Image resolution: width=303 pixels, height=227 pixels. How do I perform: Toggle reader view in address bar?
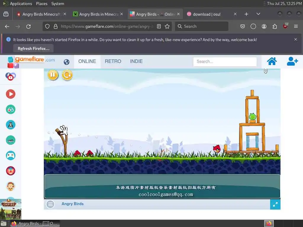tap(159, 26)
